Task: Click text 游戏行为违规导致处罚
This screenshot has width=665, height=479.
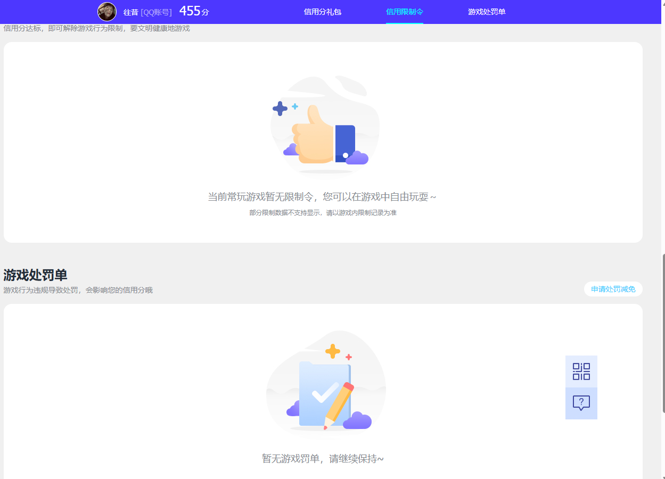Action: (x=40, y=290)
